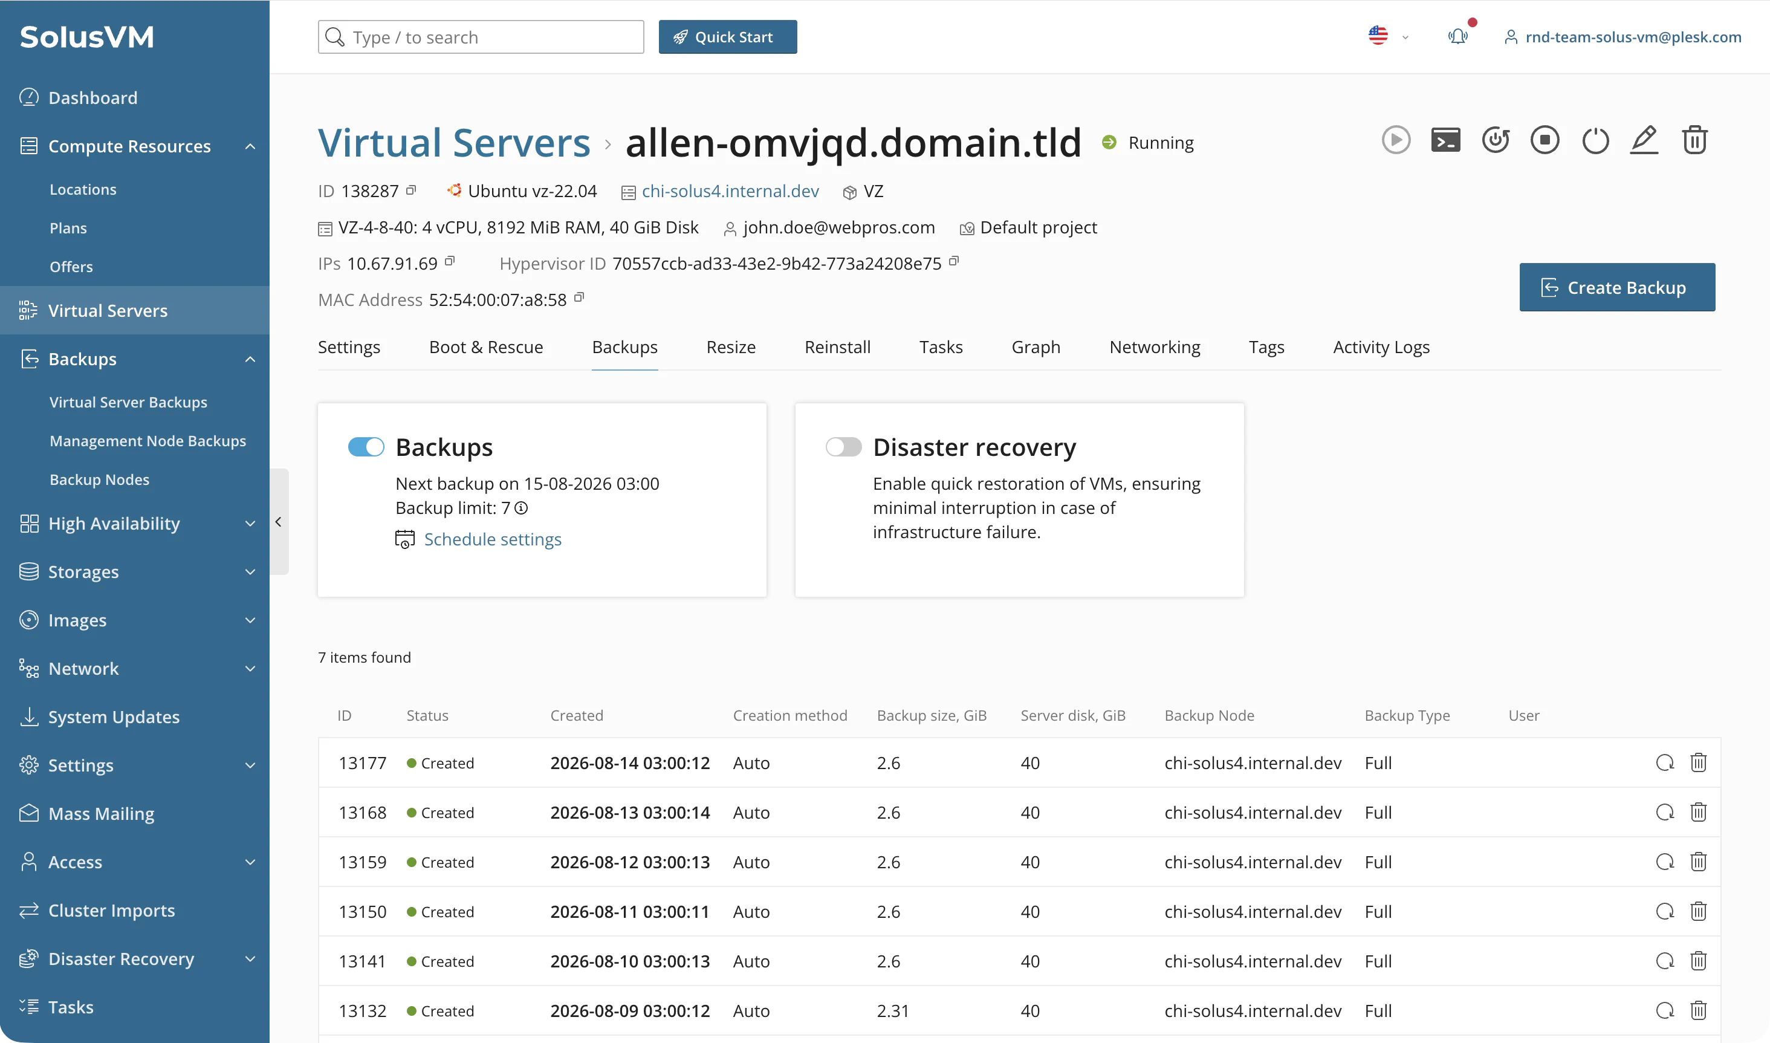The image size is (1770, 1043).
Task: Open the server console terminal icon
Action: 1445,140
